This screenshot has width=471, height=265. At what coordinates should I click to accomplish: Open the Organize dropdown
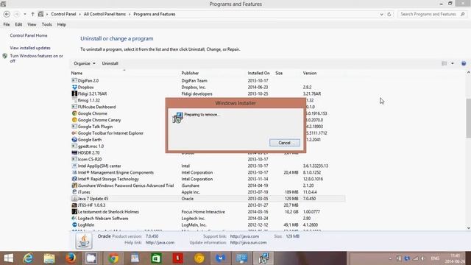pyautogui.click(x=85, y=63)
